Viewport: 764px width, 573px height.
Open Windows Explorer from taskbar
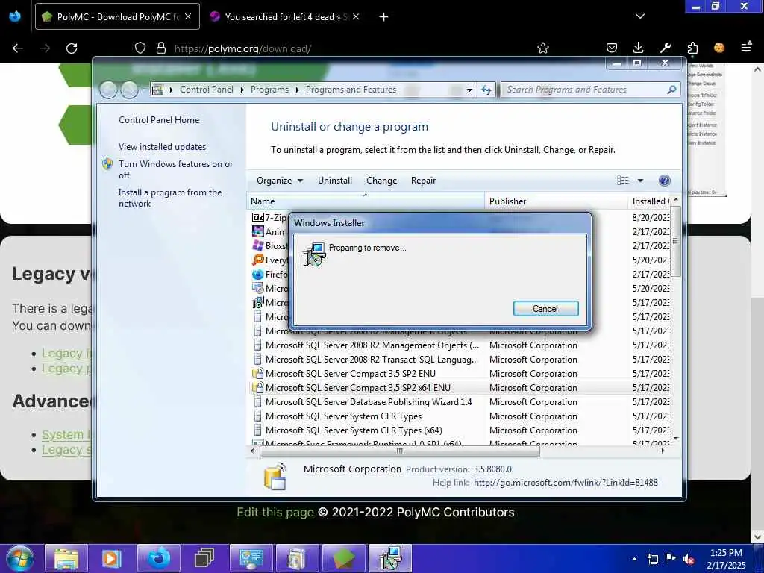click(x=66, y=558)
